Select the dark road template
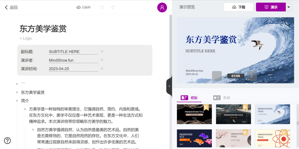 tap(233, 114)
